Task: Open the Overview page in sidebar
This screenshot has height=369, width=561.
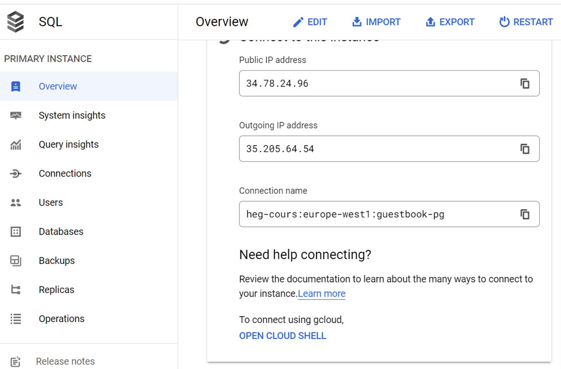Action: [x=58, y=86]
